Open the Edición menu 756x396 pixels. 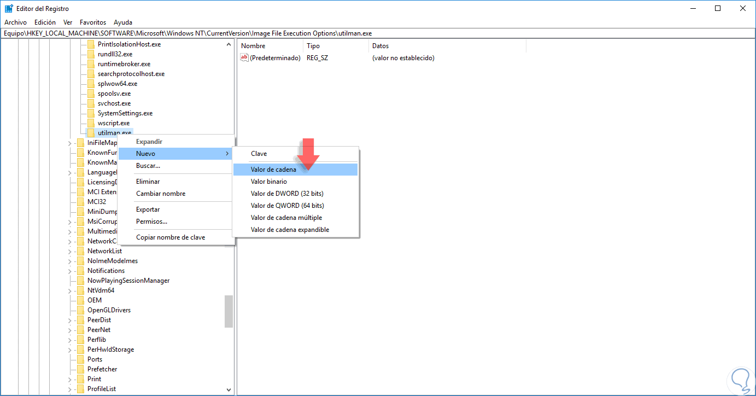[x=45, y=22]
